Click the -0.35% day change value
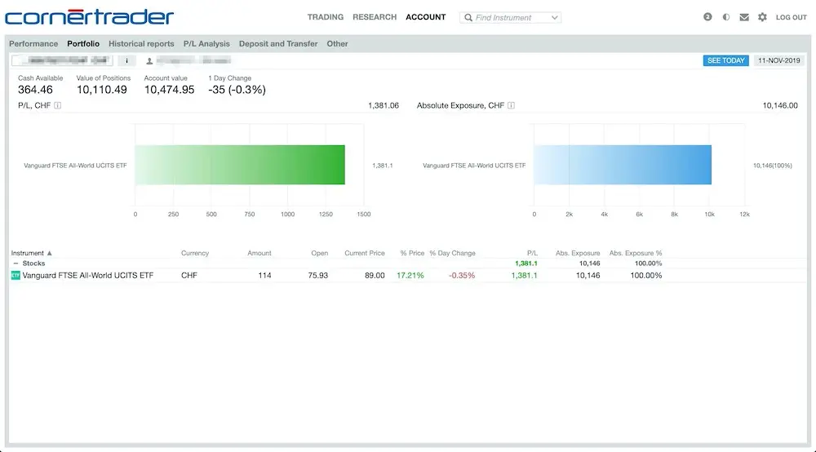 (x=462, y=275)
